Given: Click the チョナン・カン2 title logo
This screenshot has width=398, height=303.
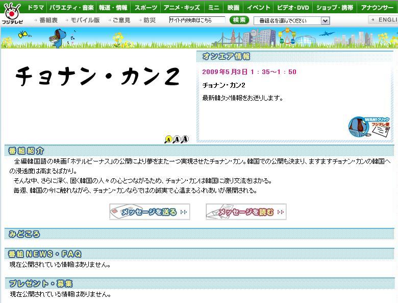Looking at the screenshot, I should 97,76.
